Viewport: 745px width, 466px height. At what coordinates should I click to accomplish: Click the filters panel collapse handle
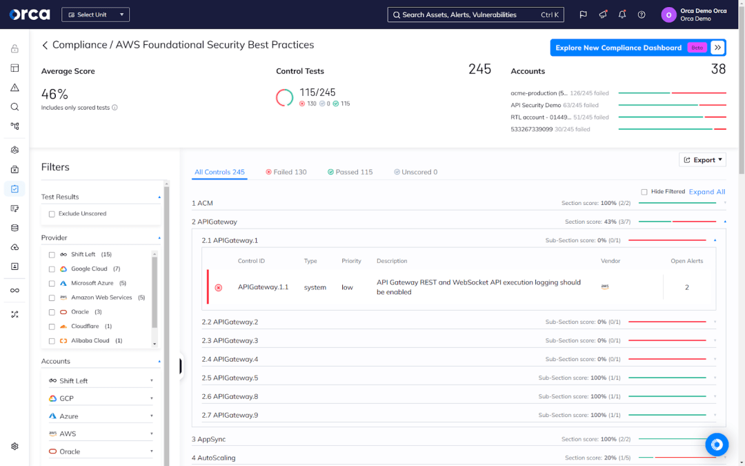[181, 366]
